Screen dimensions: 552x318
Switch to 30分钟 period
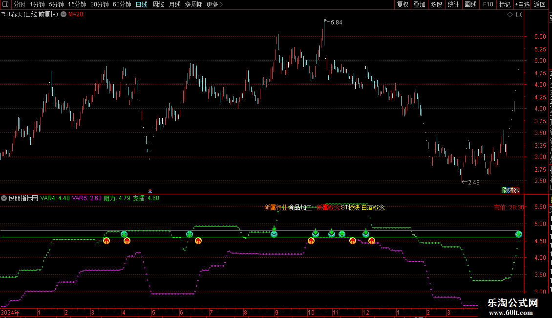tap(100, 4)
